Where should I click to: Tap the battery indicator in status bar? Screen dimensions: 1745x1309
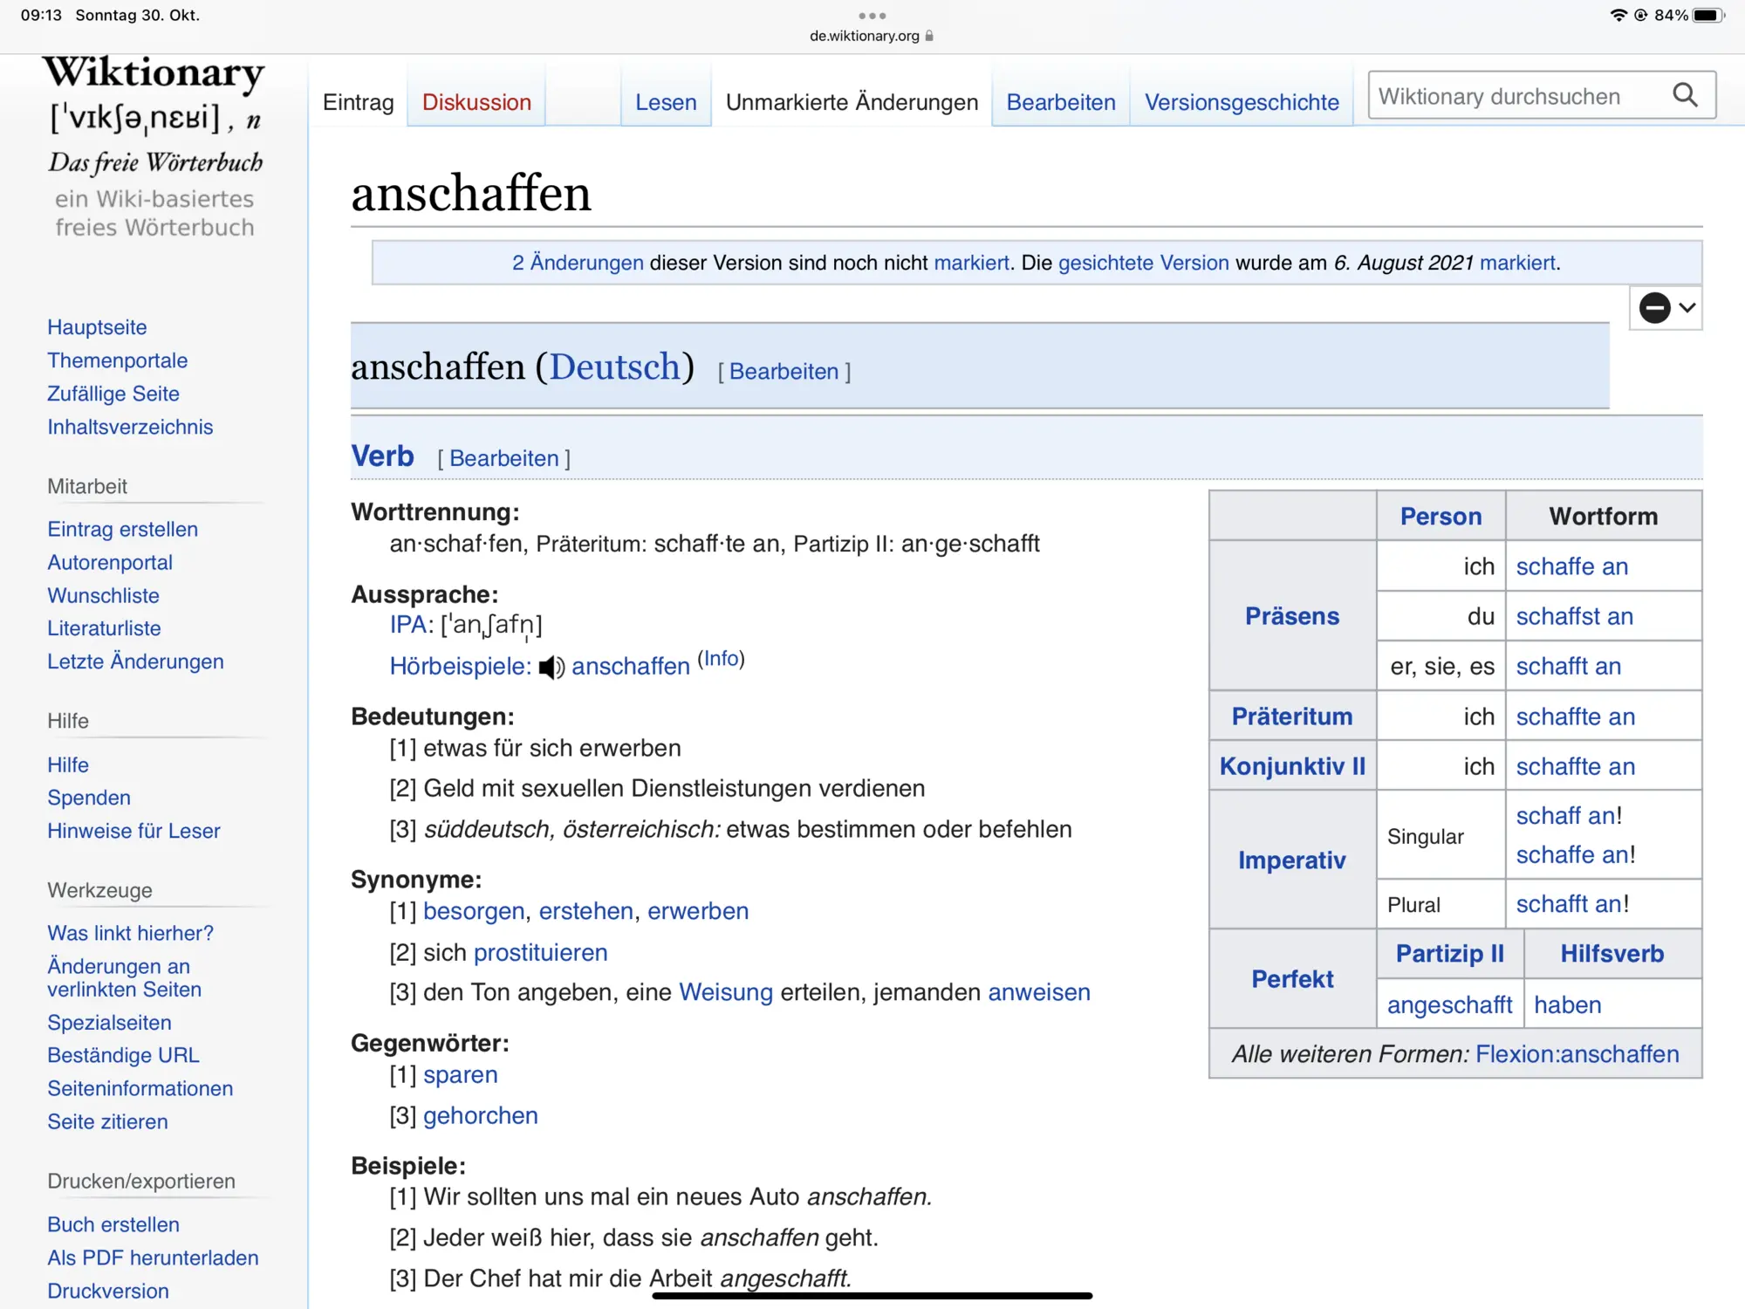click(x=1708, y=15)
